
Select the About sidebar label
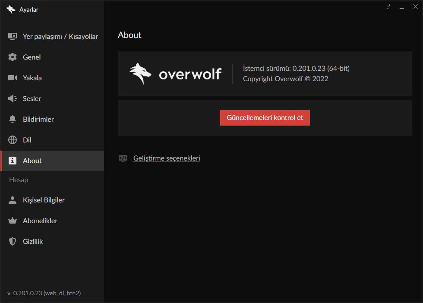tap(32, 161)
